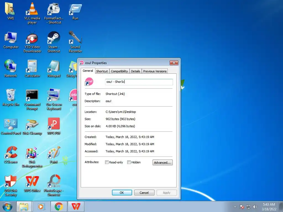The height and width of the screenshot is (212, 283).
Task: Select the Paint desktop icon
Action: point(54,155)
